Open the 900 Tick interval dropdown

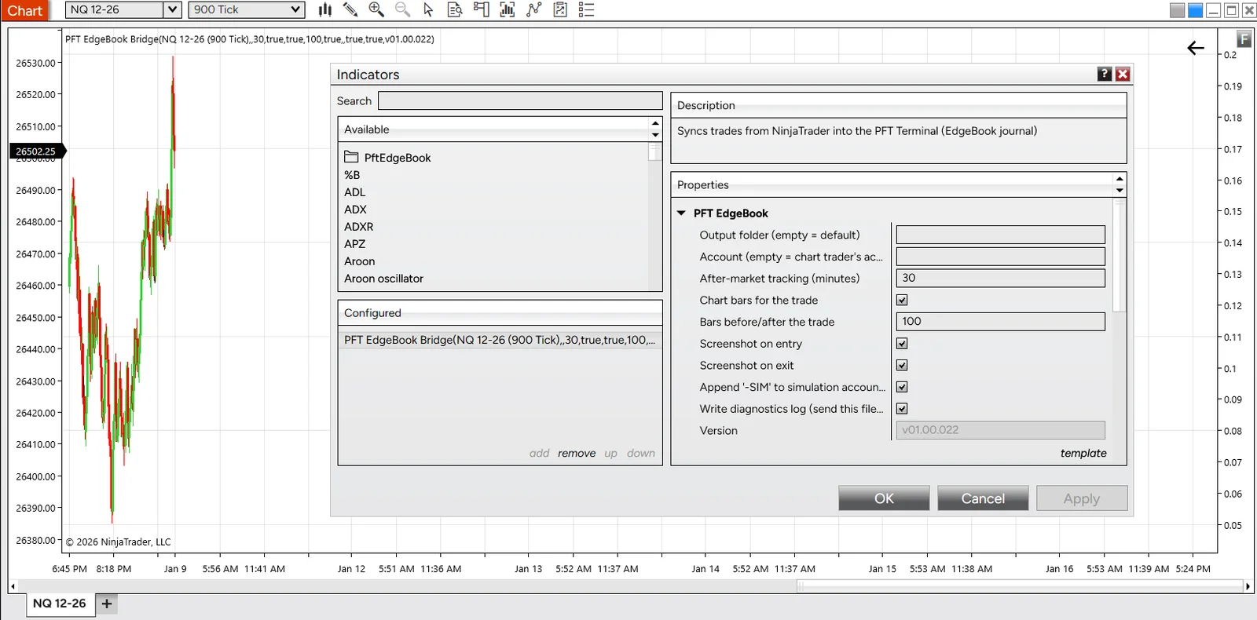[x=246, y=9]
